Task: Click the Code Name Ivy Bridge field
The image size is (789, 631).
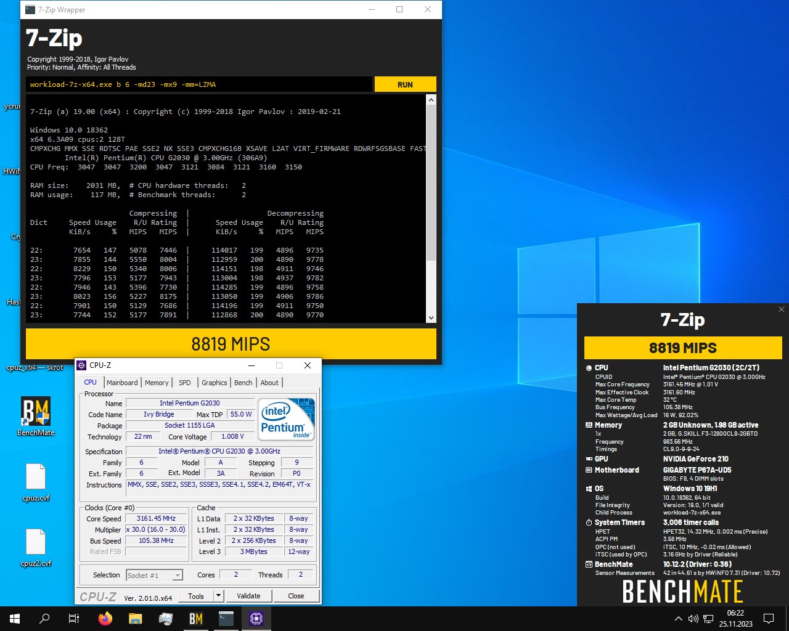Action: (x=159, y=414)
